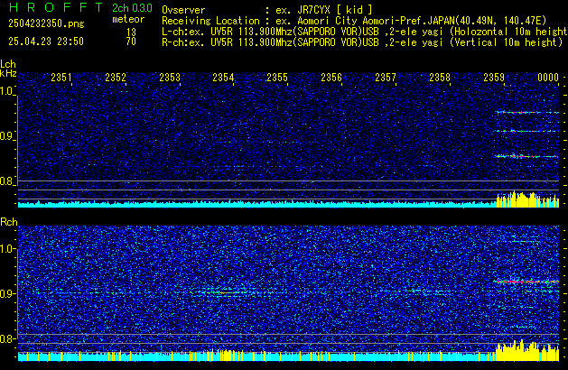Viewport: 568px width, 370px height.
Task: Click time marker 2357
Action: pyautogui.click(x=386, y=78)
